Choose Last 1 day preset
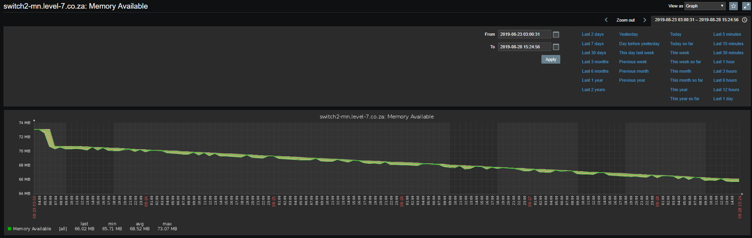752x238 pixels. [723, 99]
